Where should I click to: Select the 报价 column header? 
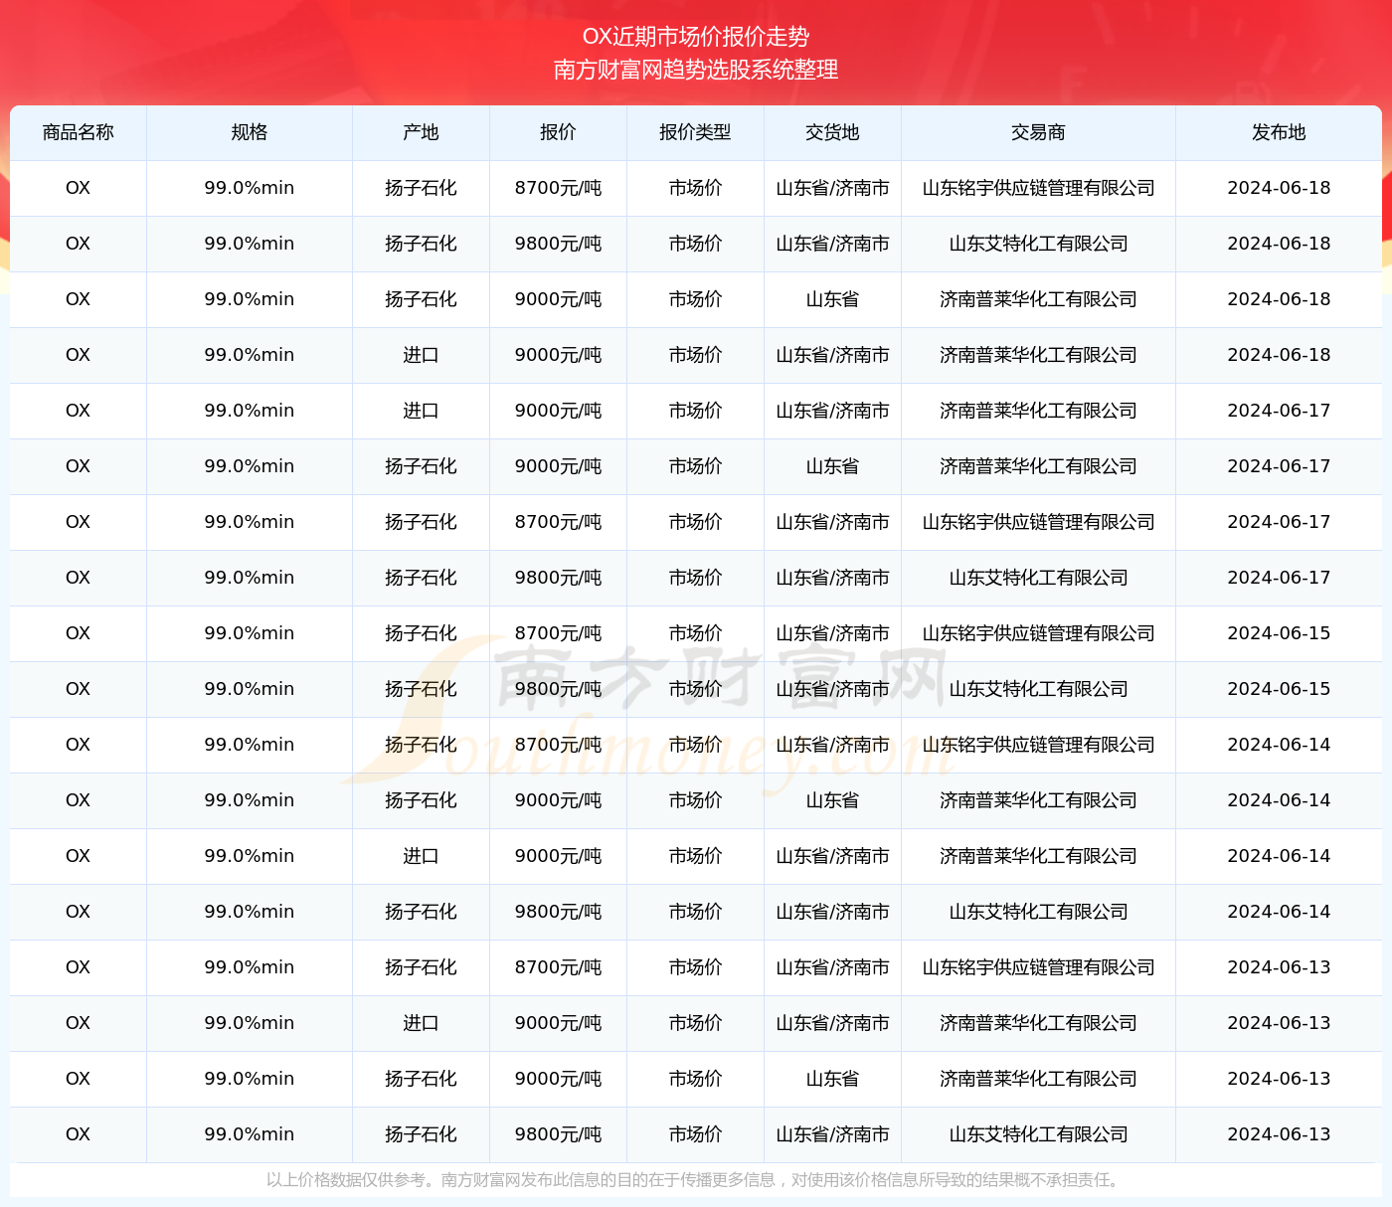(x=558, y=132)
